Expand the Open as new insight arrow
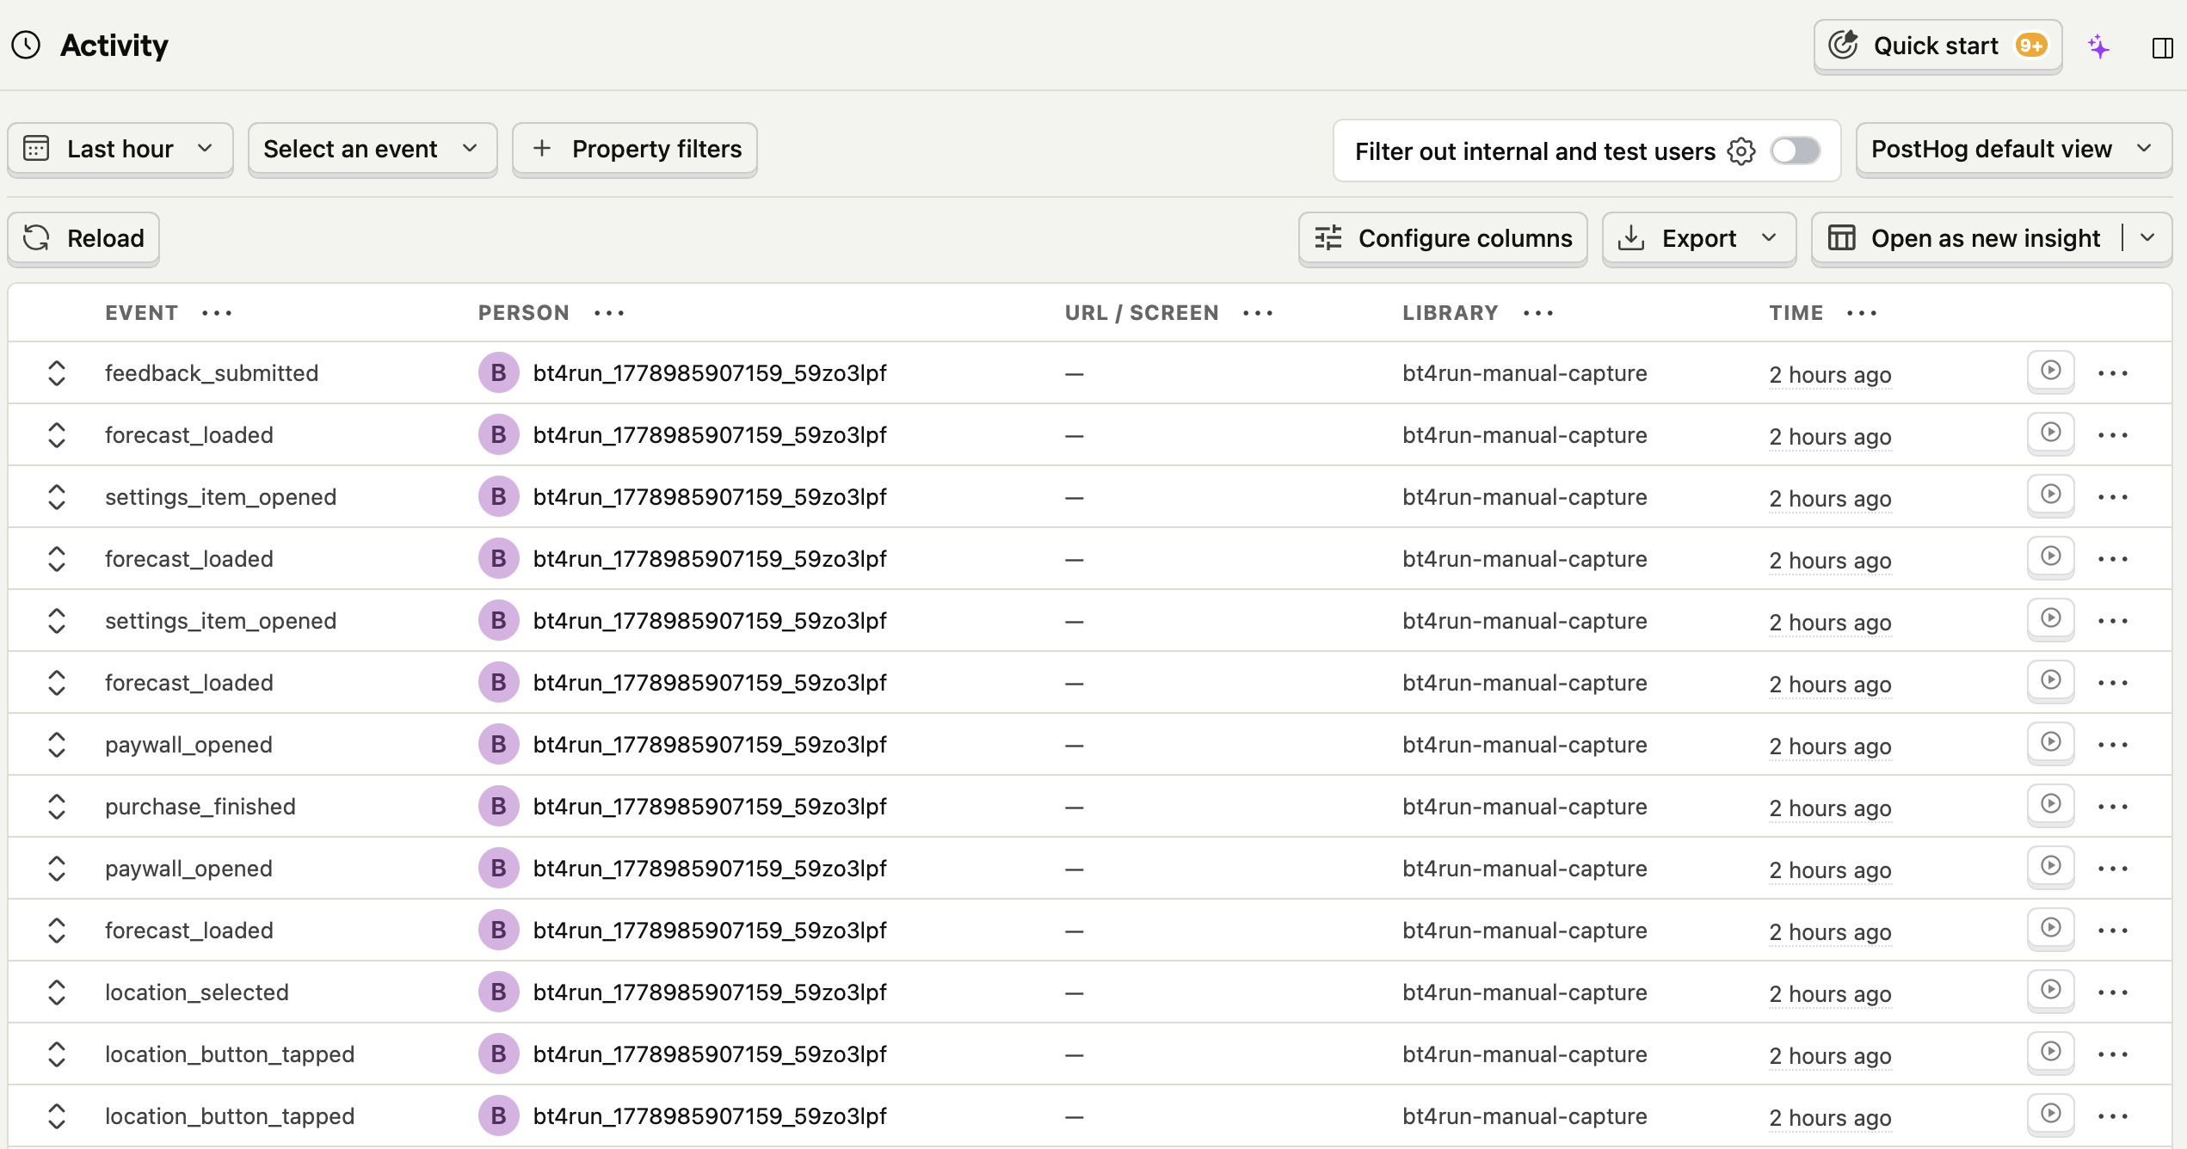The height and width of the screenshot is (1149, 2187). click(x=2147, y=238)
